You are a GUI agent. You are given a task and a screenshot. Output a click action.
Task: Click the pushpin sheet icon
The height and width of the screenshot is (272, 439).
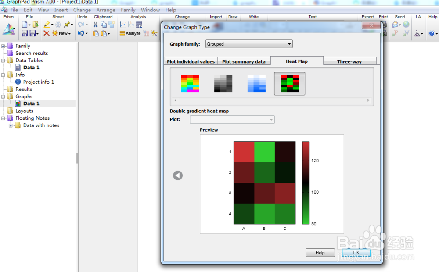pyautogui.click(x=67, y=25)
